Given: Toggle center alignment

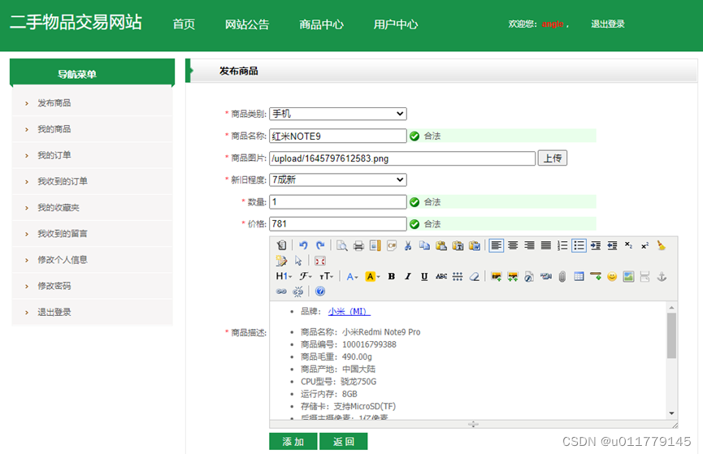Looking at the screenshot, I should 513,245.
